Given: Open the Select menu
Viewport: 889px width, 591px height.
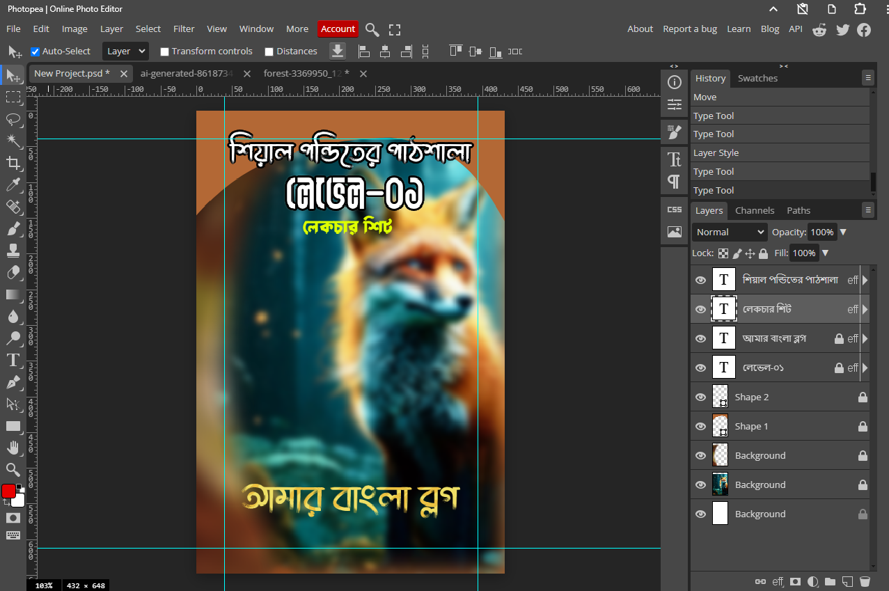Looking at the screenshot, I should click(x=148, y=29).
